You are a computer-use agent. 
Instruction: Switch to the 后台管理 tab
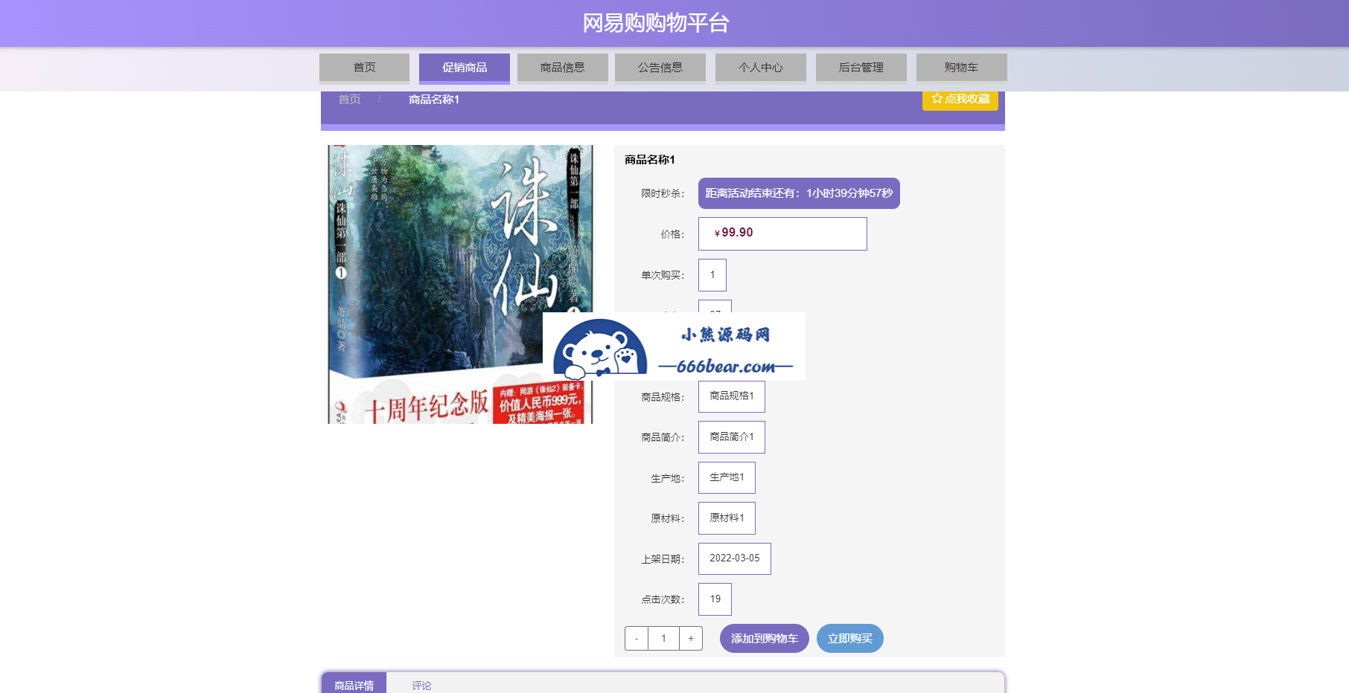click(x=861, y=68)
